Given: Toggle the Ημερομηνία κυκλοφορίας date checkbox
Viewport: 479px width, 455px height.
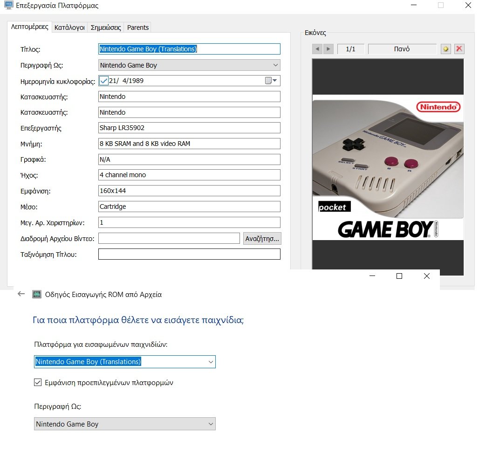Looking at the screenshot, I should (104, 81).
